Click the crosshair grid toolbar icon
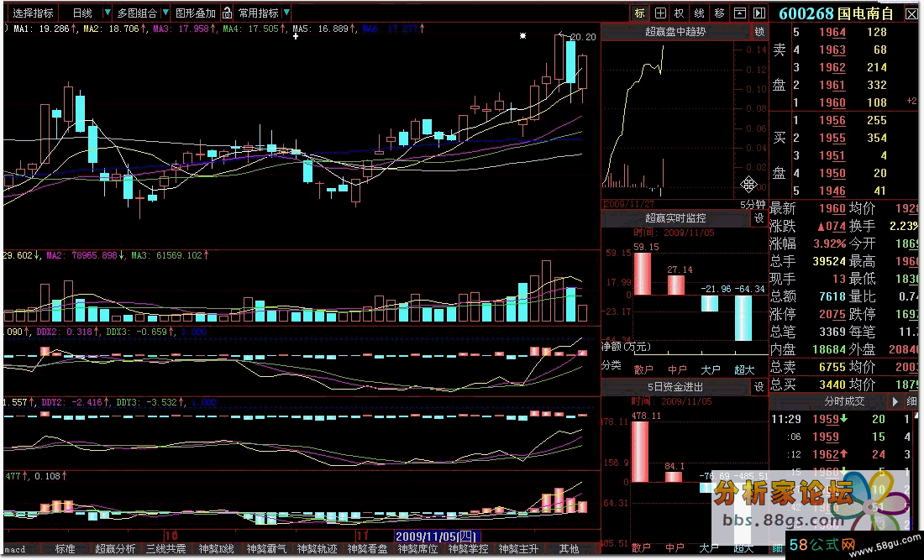Image resolution: width=924 pixels, height=560 pixels. click(660, 13)
